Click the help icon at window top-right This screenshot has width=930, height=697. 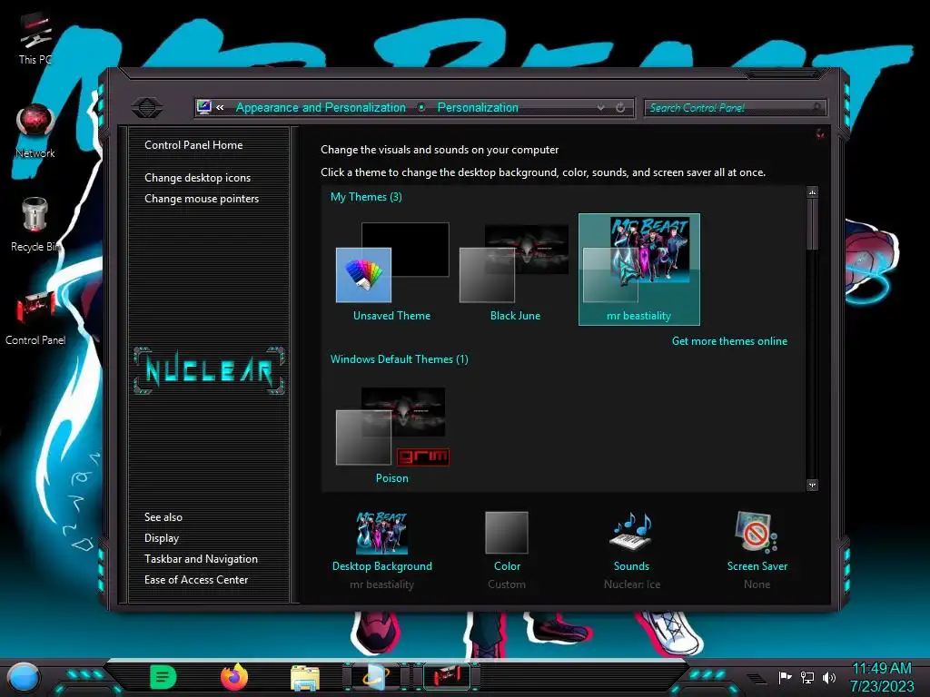click(x=820, y=133)
